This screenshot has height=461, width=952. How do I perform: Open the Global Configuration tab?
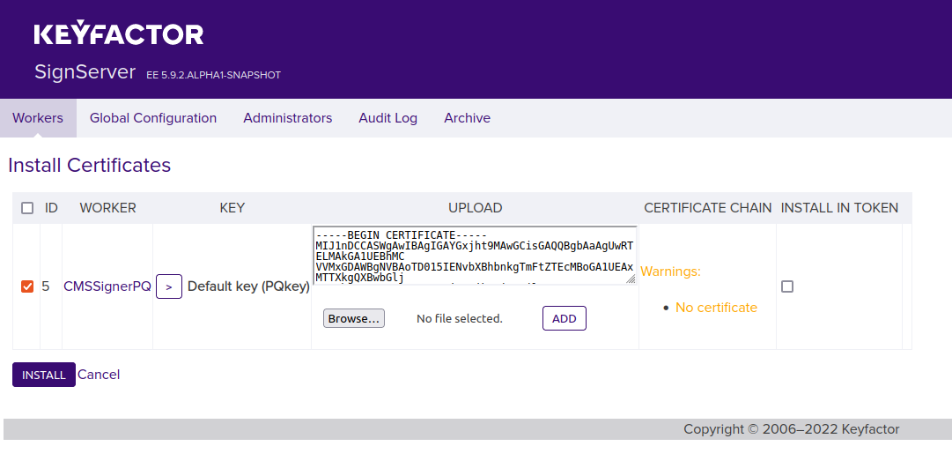click(153, 118)
